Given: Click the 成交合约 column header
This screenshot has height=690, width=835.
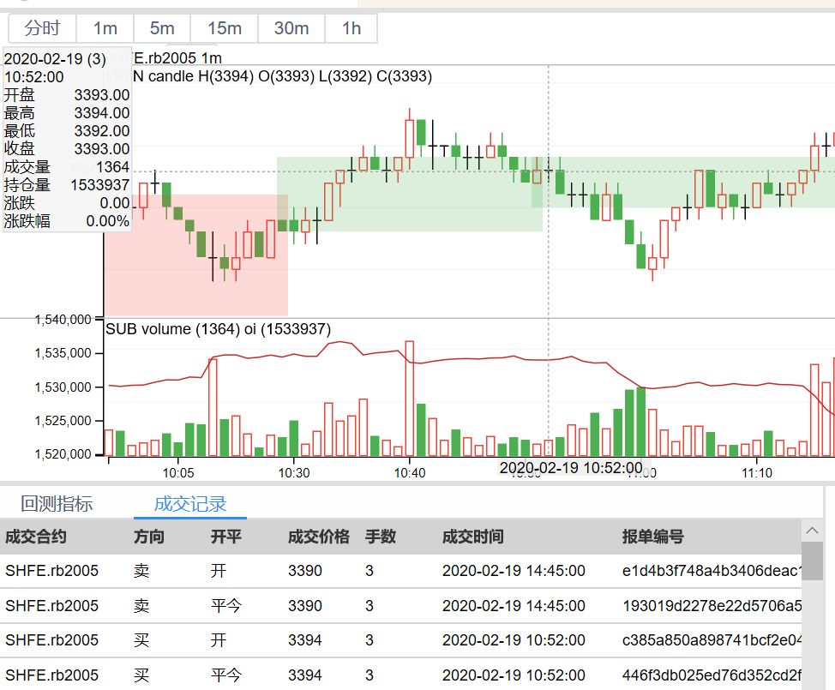Looking at the screenshot, I should pyautogui.click(x=36, y=537).
